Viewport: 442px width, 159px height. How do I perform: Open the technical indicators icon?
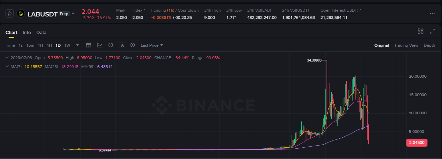(100, 45)
